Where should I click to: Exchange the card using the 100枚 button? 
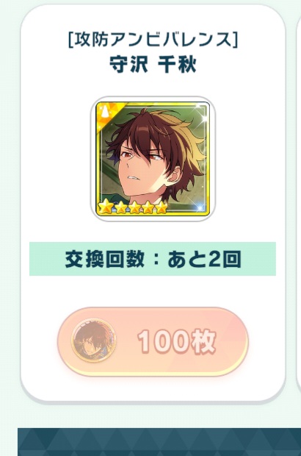(153, 341)
